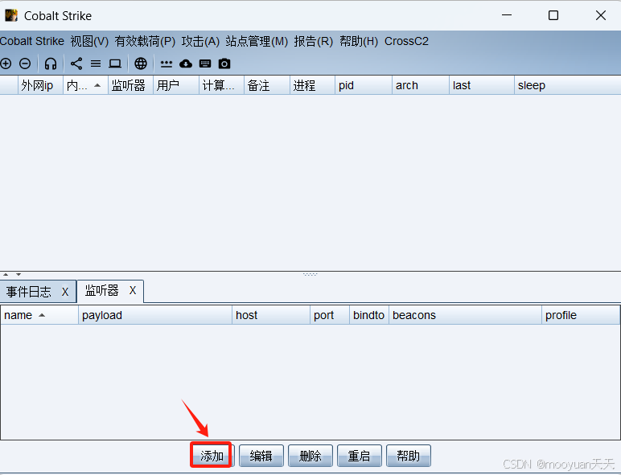Sort sessions by pid column
This screenshot has height=475, width=621.
click(363, 85)
